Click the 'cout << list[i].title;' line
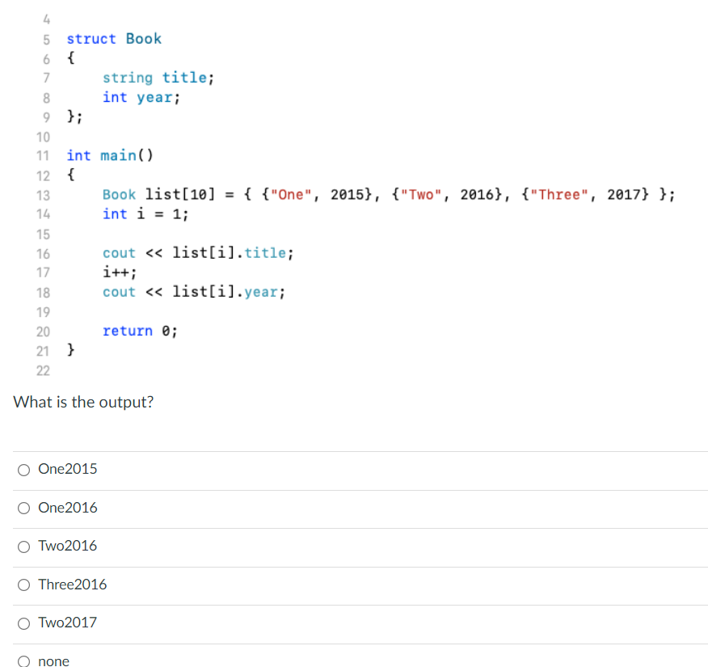The height and width of the screenshot is (667, 708). [198, 252]
